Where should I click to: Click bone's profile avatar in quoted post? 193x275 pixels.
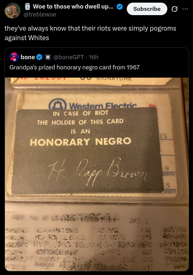[x=14, y=57]
